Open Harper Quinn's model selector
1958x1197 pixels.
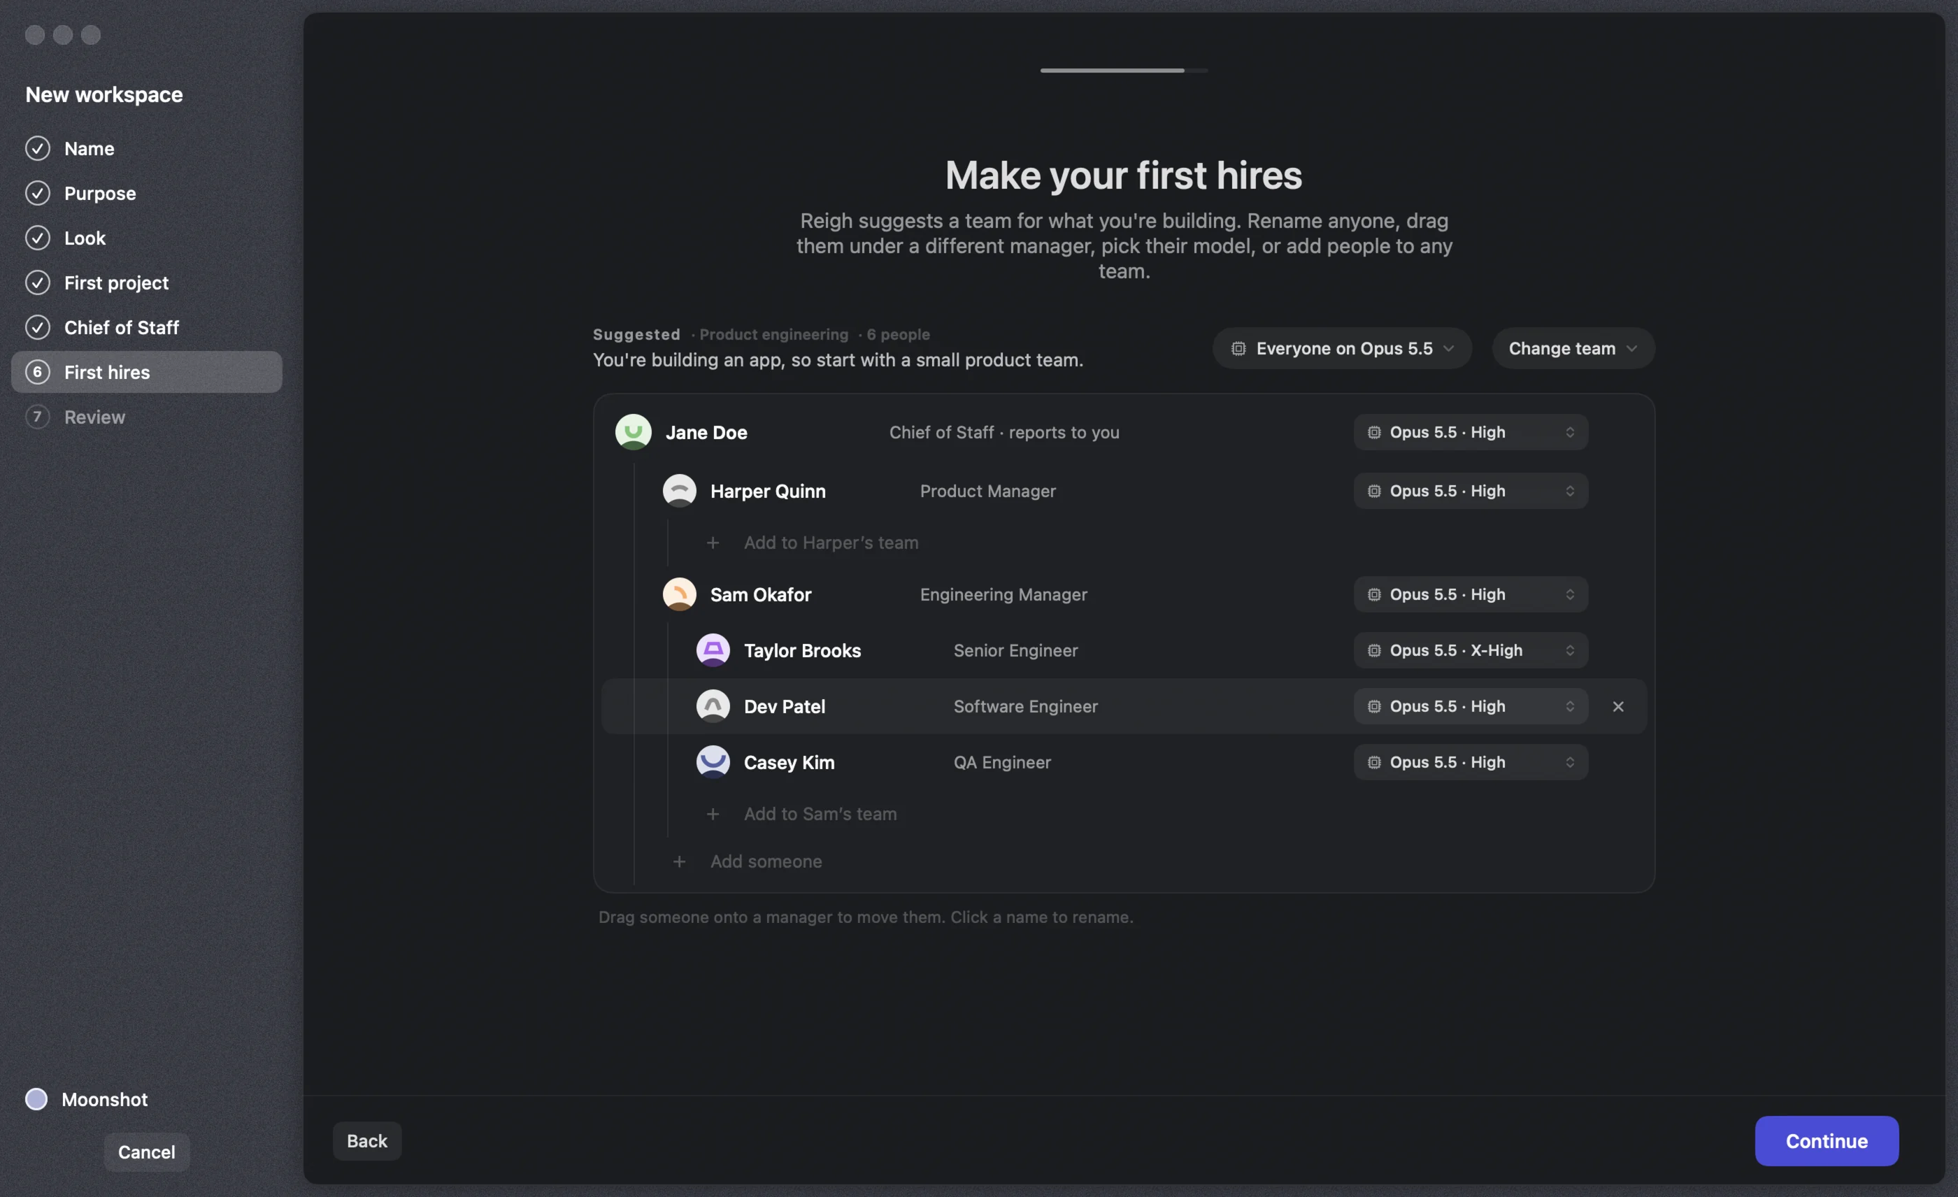1471,491
